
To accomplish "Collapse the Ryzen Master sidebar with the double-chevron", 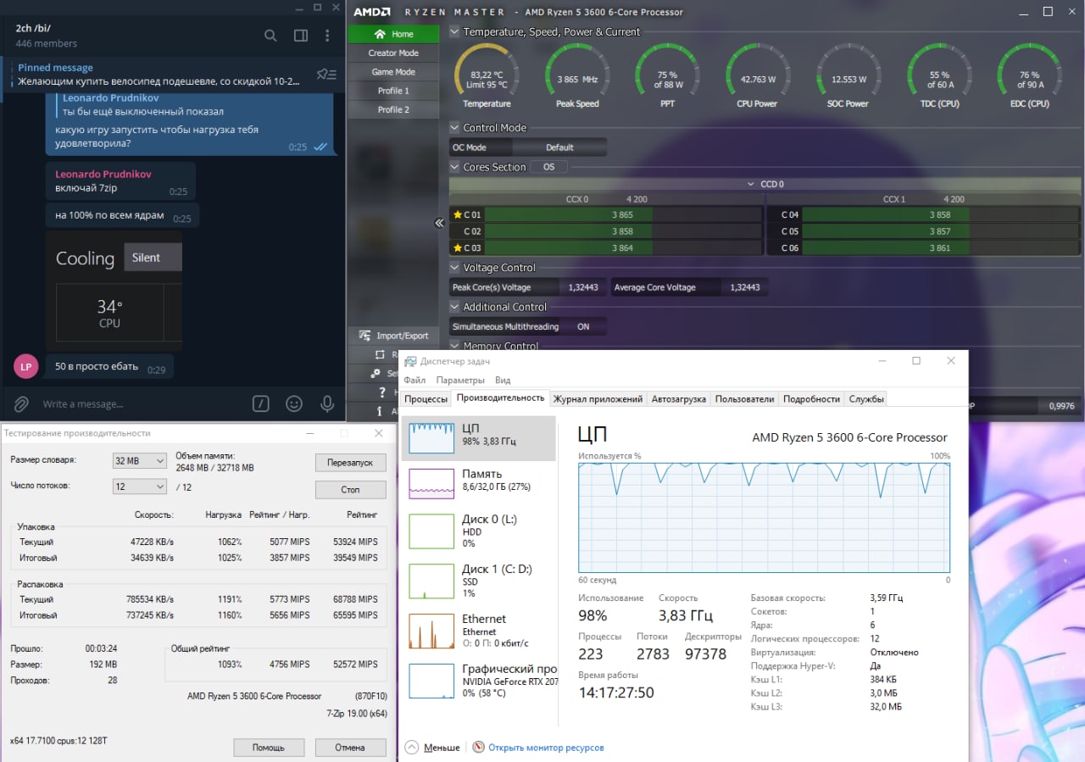I will 439,223.
